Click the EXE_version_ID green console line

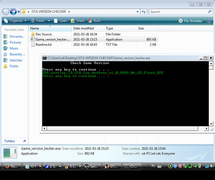click(x=103, y=73)
